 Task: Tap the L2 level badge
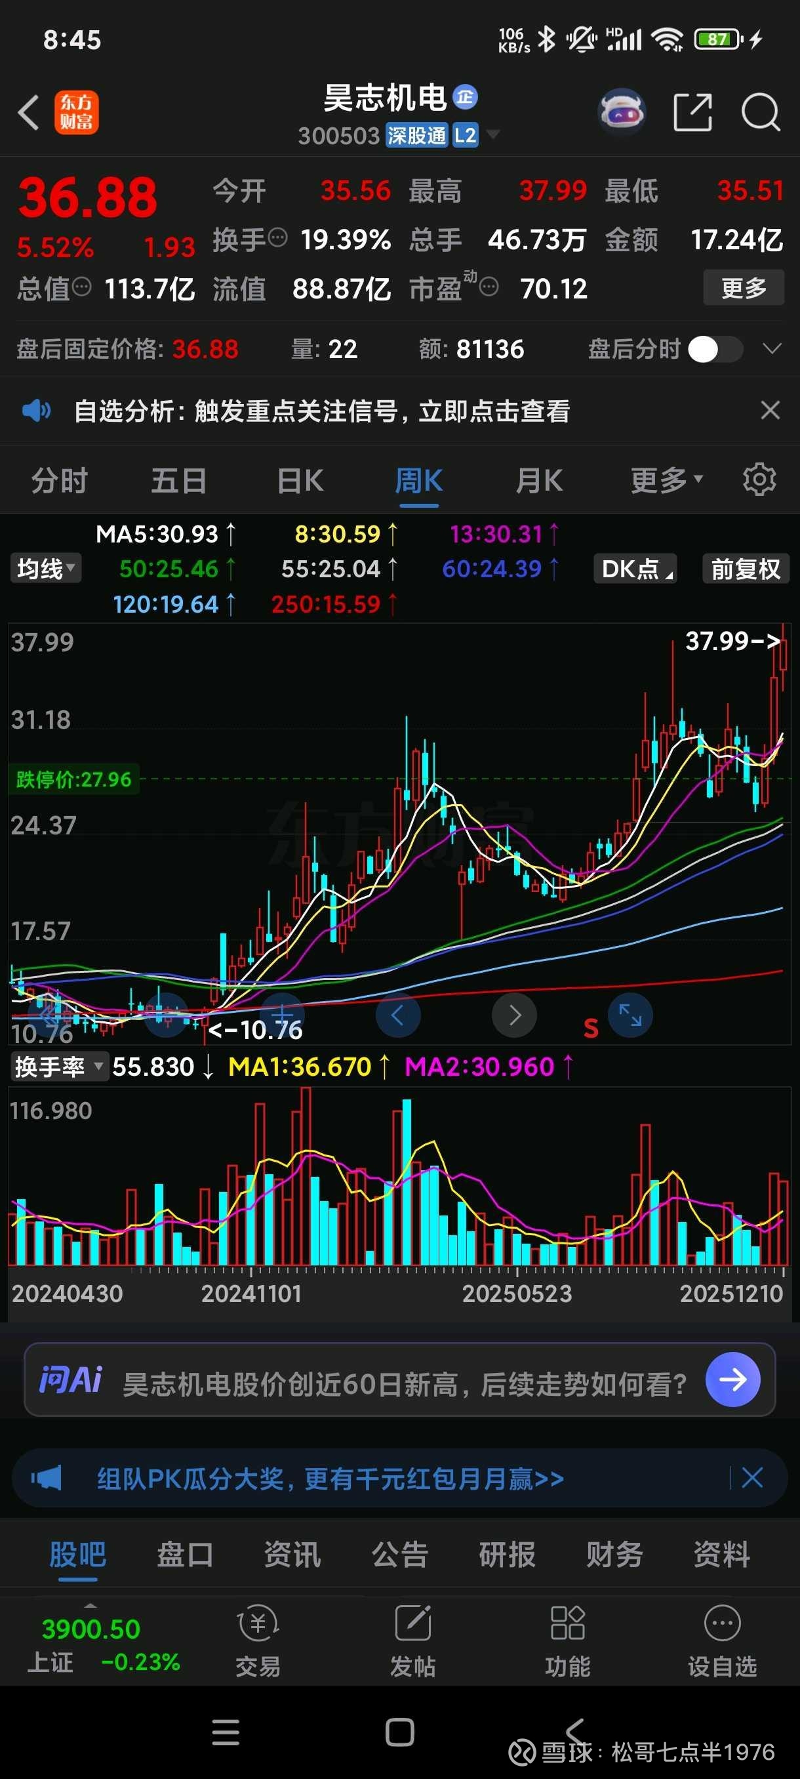[x=465, y=134]
